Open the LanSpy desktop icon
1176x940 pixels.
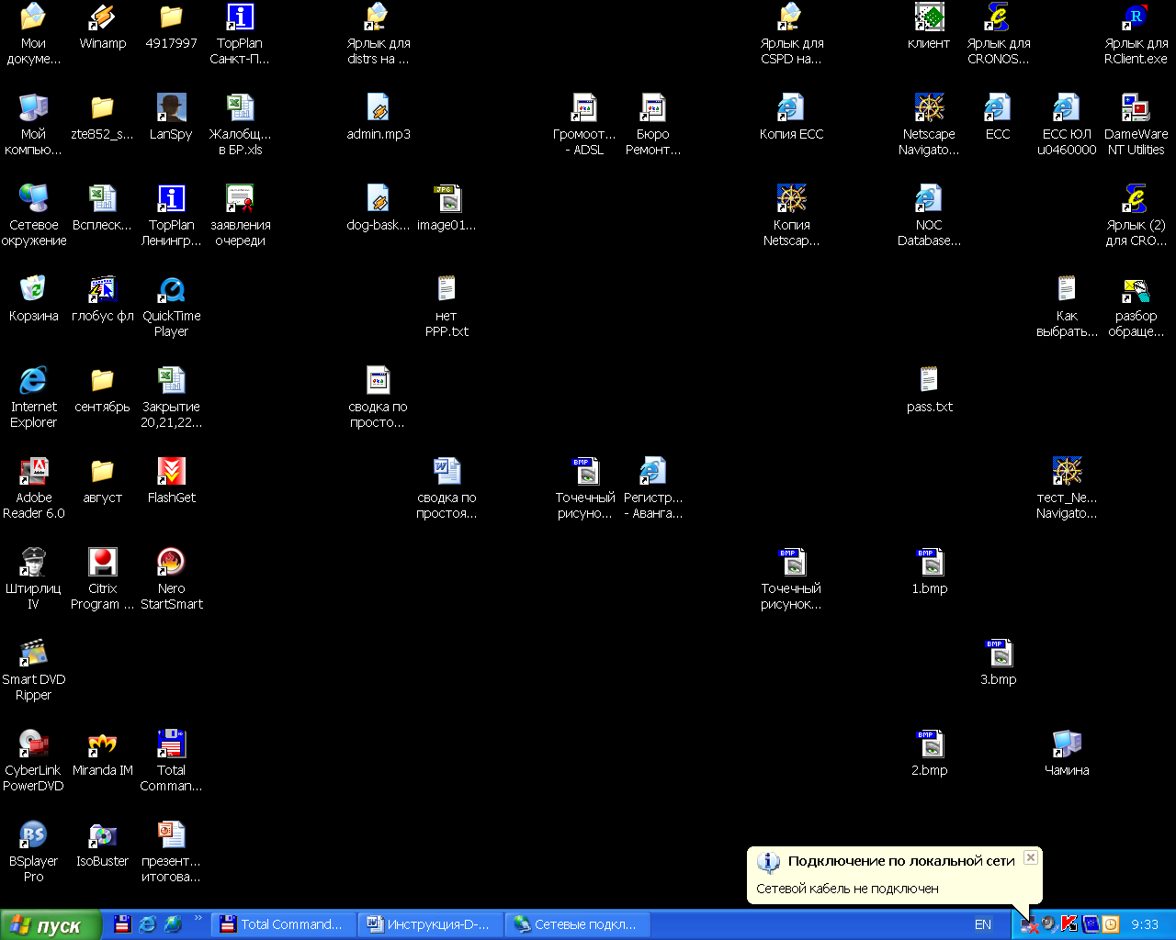click(171, 117)
